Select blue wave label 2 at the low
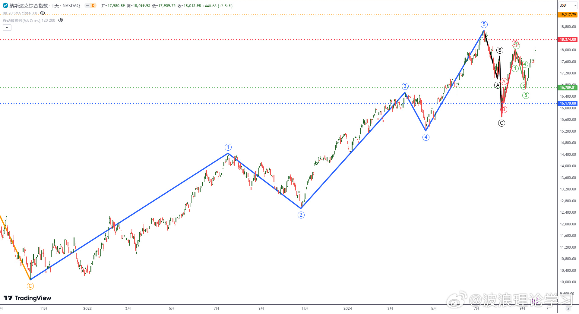The height and width of the screenshot is (314, 579). click(301, 215)
